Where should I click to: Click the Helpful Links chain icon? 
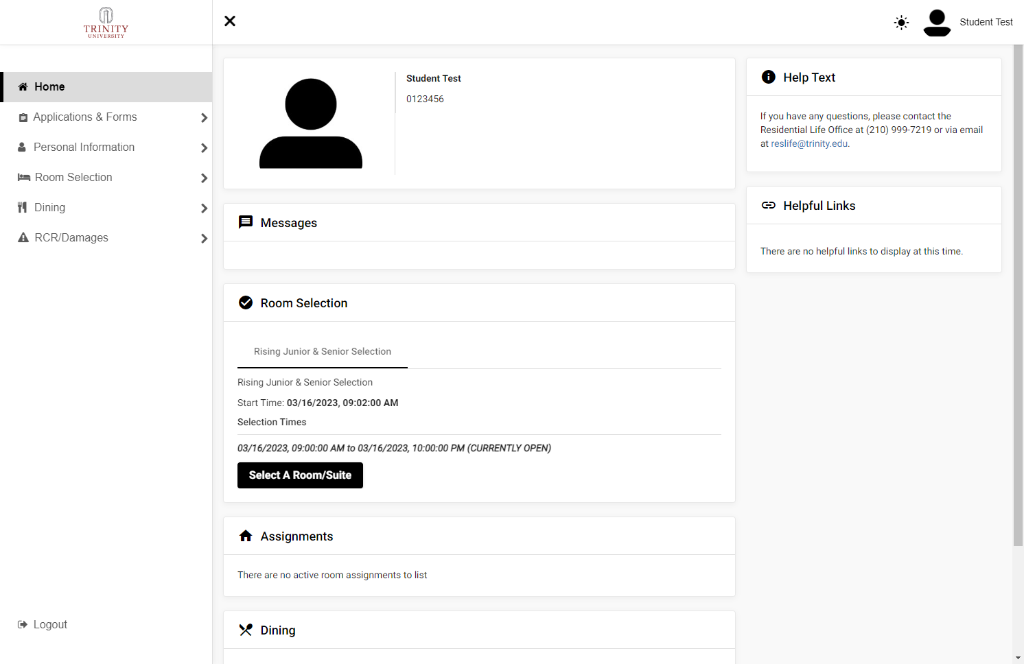coord(769,205)
